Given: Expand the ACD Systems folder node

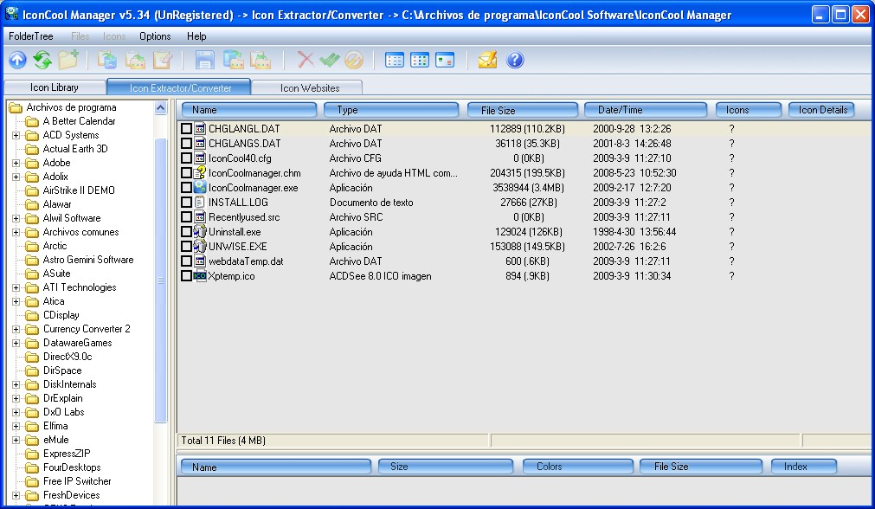Looking at the screenshot, I should pos(16,135).
